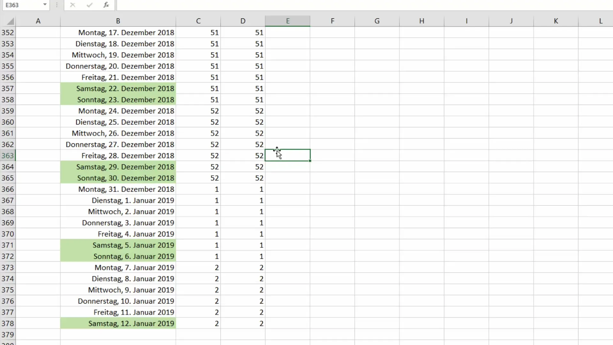Open the Name Box dropdown arrow
This screenshot has height=345, width=613.
pos(45,4)
